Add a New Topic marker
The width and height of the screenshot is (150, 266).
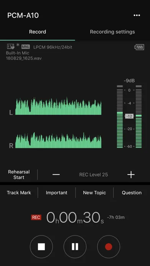[95, 193]
